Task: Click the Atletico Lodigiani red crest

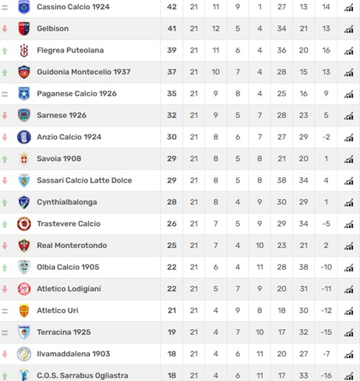Action: point(24,289)
